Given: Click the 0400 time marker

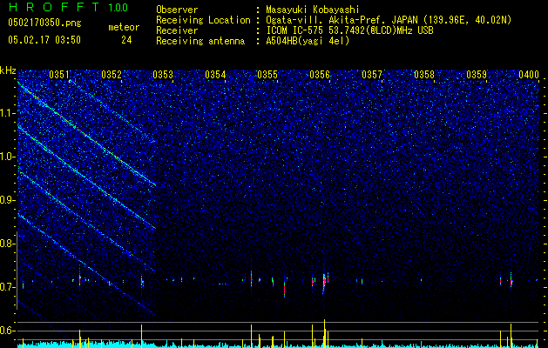Looking at the screenshot, I should pyautogui.click(x=529, y=75).
